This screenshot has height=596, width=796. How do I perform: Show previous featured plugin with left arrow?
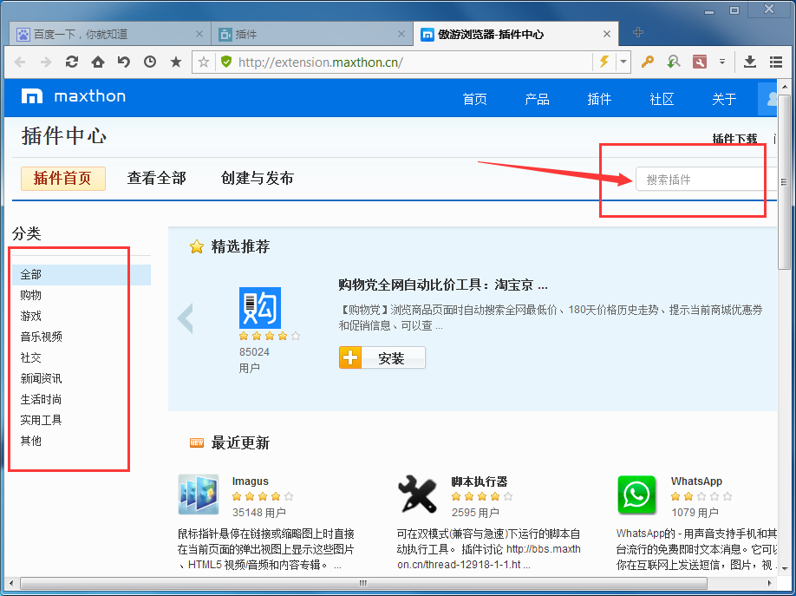185,318
